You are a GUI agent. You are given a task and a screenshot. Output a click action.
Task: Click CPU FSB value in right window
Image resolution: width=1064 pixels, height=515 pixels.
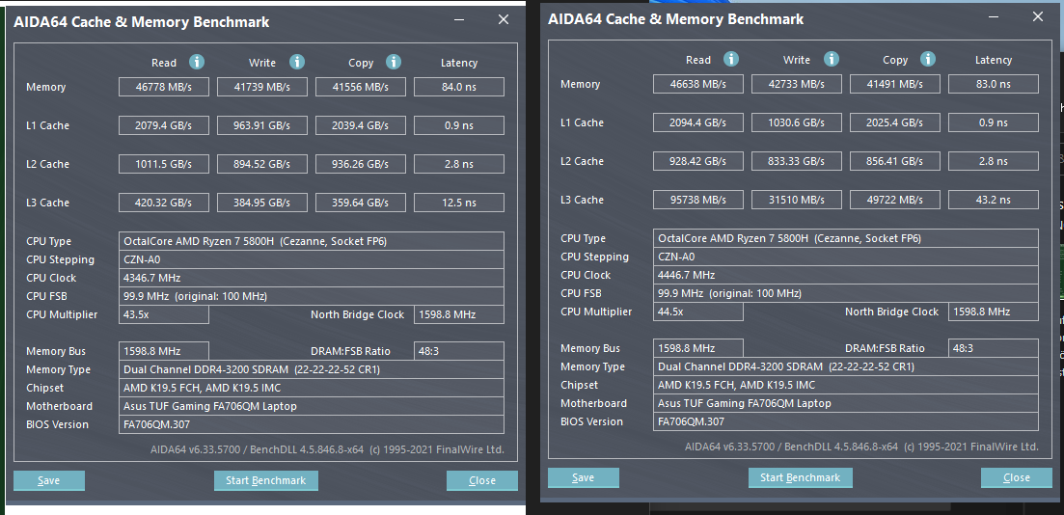point(845,293)
